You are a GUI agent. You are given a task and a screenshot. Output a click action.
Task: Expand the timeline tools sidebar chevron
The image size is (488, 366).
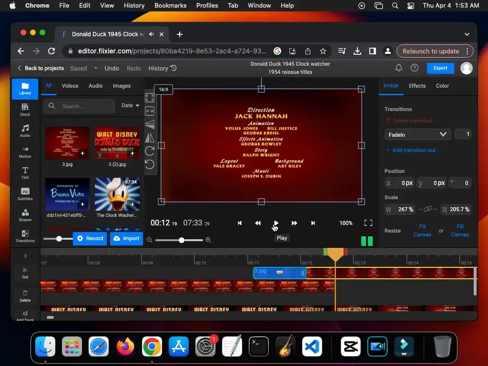coord(25,256)
